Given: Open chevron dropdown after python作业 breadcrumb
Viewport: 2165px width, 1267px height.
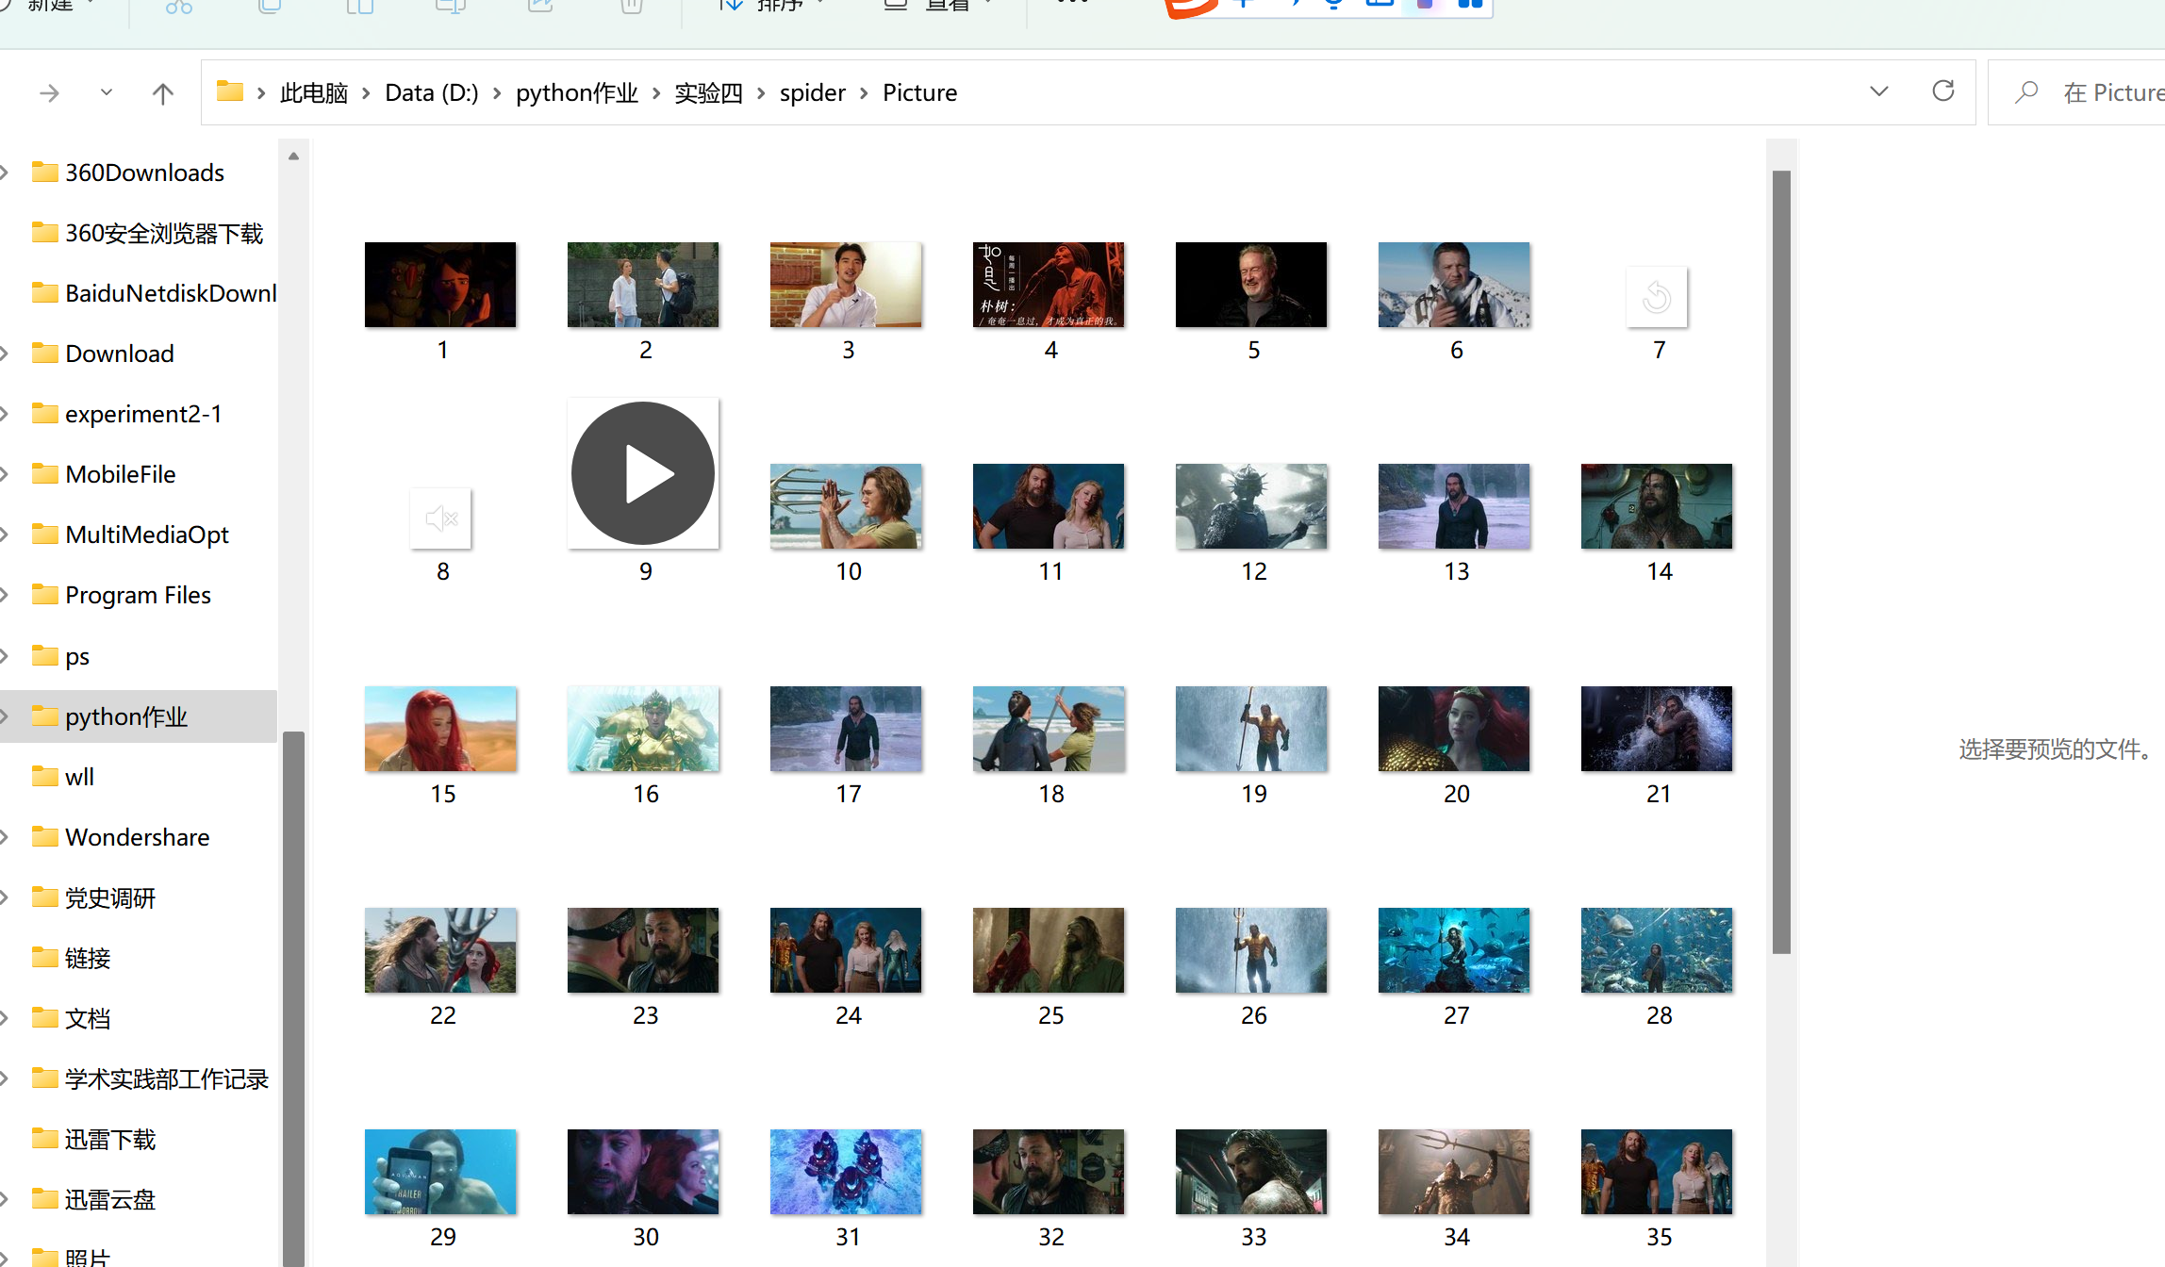Looking at the screenshot, I should (x=656, y=93).
